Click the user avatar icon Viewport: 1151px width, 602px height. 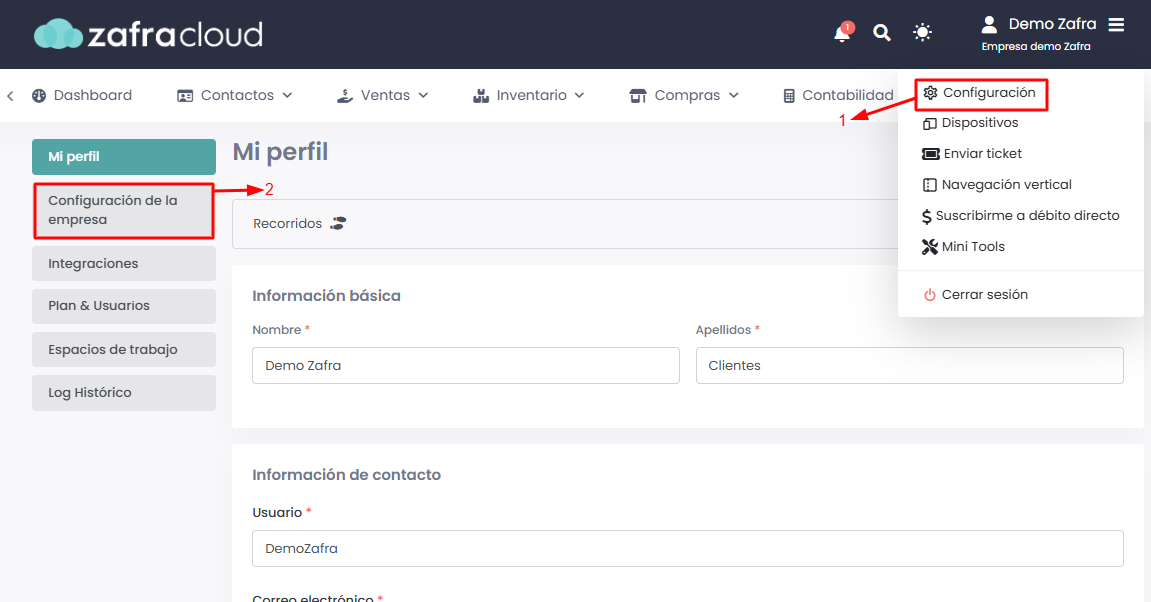click(989, 24)
